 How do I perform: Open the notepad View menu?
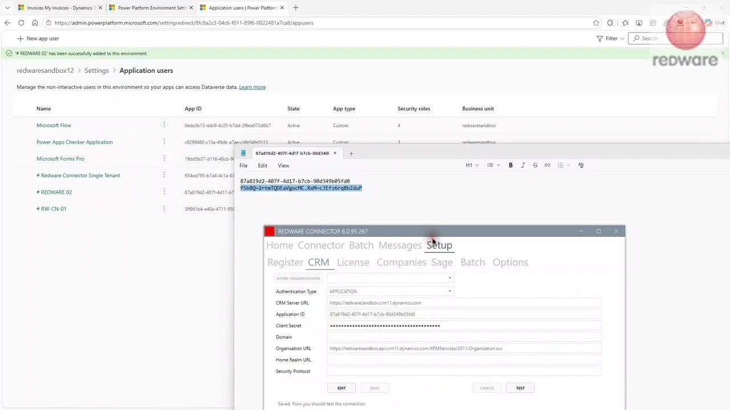pos(283,166)
